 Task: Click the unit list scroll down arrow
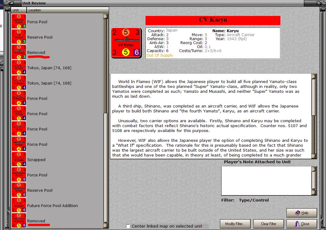point(106,225)
